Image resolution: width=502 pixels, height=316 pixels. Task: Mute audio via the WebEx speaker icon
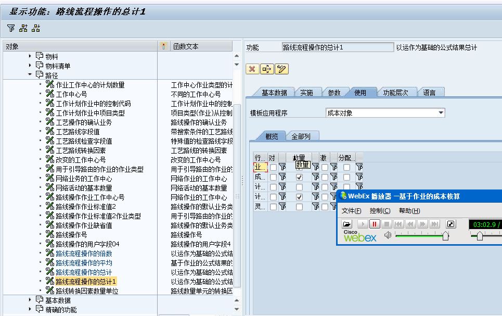pyautogui.click(x=388, y=236)
